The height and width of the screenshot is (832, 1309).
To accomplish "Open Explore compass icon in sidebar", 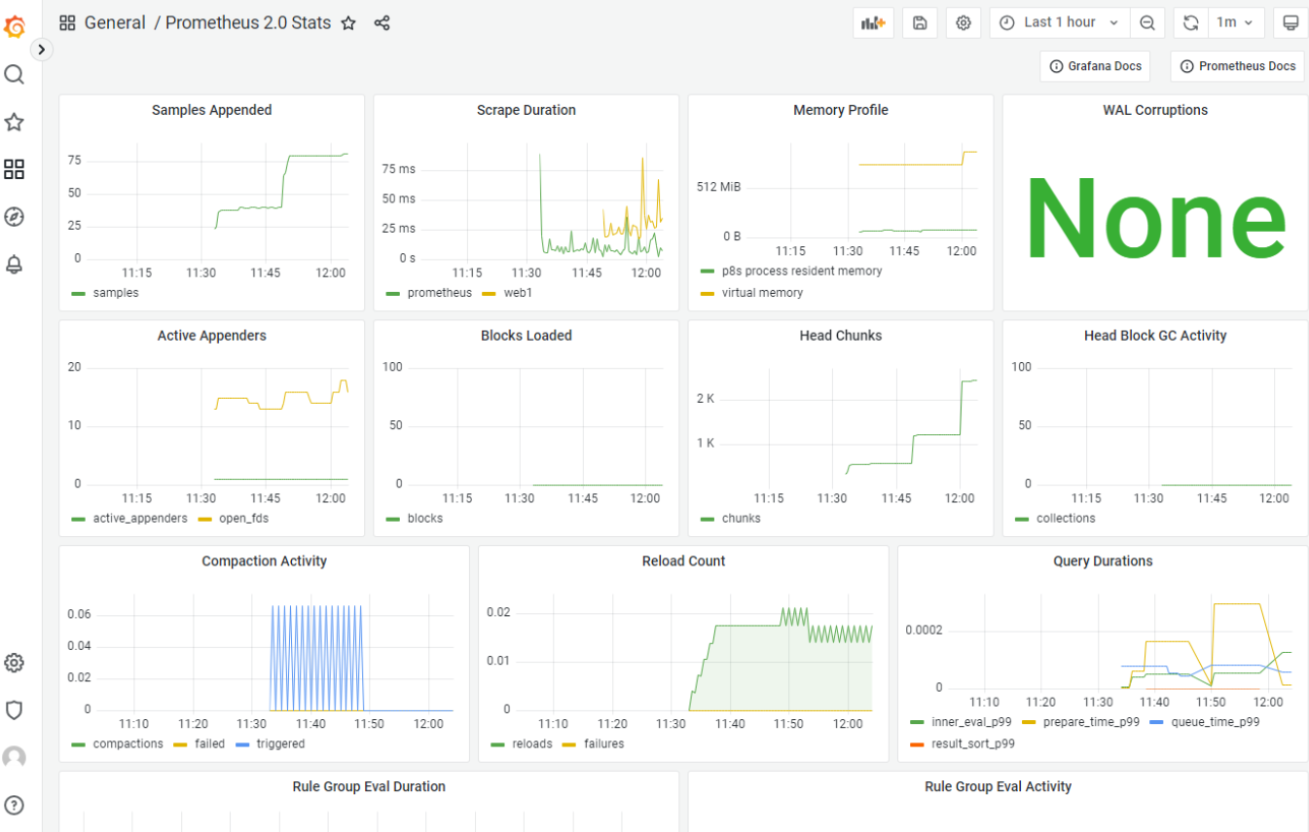I will tap(15, 217).
